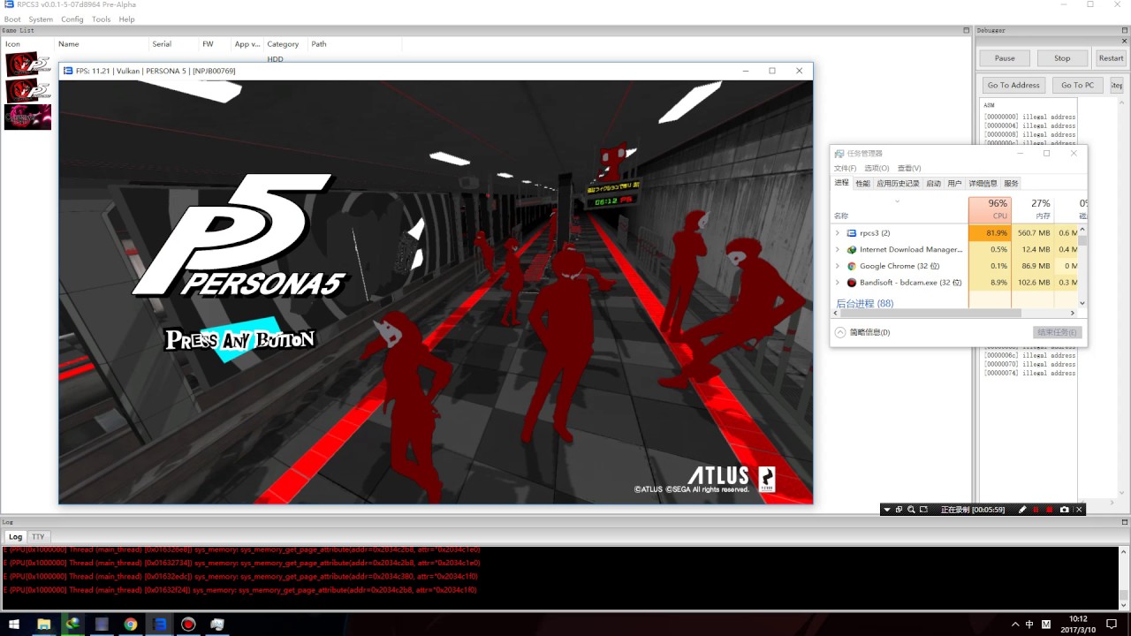The image size is (1131, 636).
Task: Open the Windows notification center icon
Action: 1112,624
